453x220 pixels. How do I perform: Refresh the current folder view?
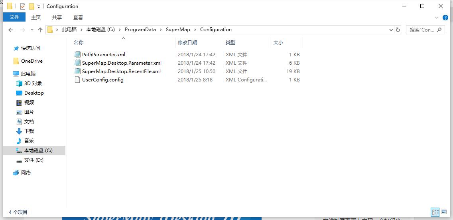398,30
